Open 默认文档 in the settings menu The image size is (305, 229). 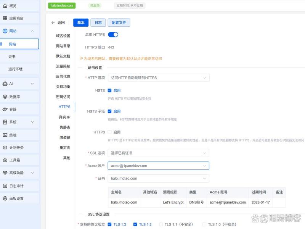point(63,56)
